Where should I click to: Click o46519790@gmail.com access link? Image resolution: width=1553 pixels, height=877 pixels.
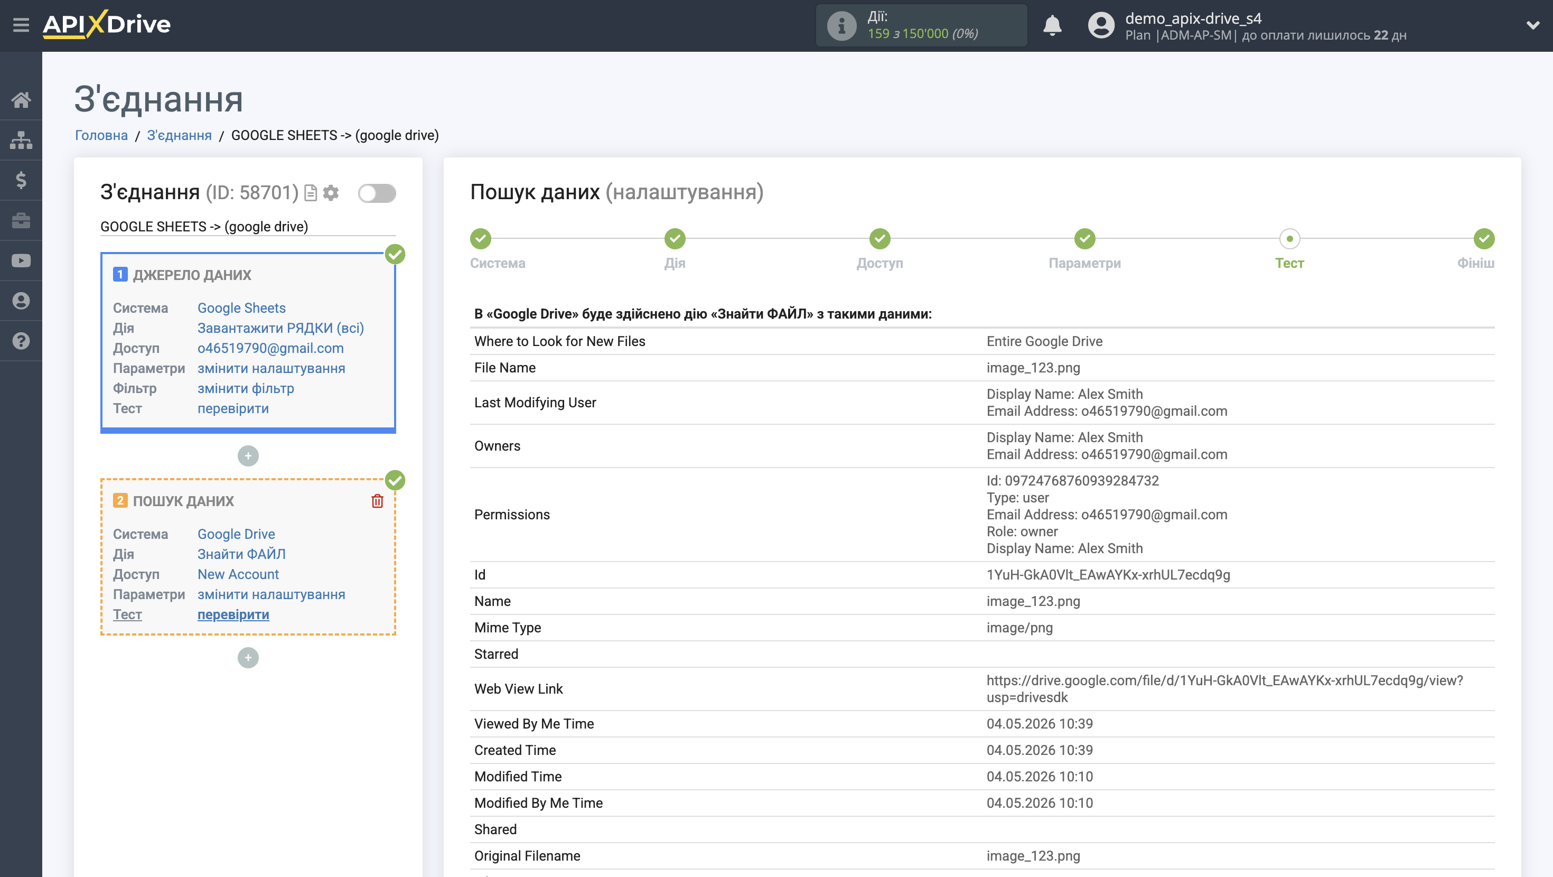pyautogui.click(x=270, y=348)
